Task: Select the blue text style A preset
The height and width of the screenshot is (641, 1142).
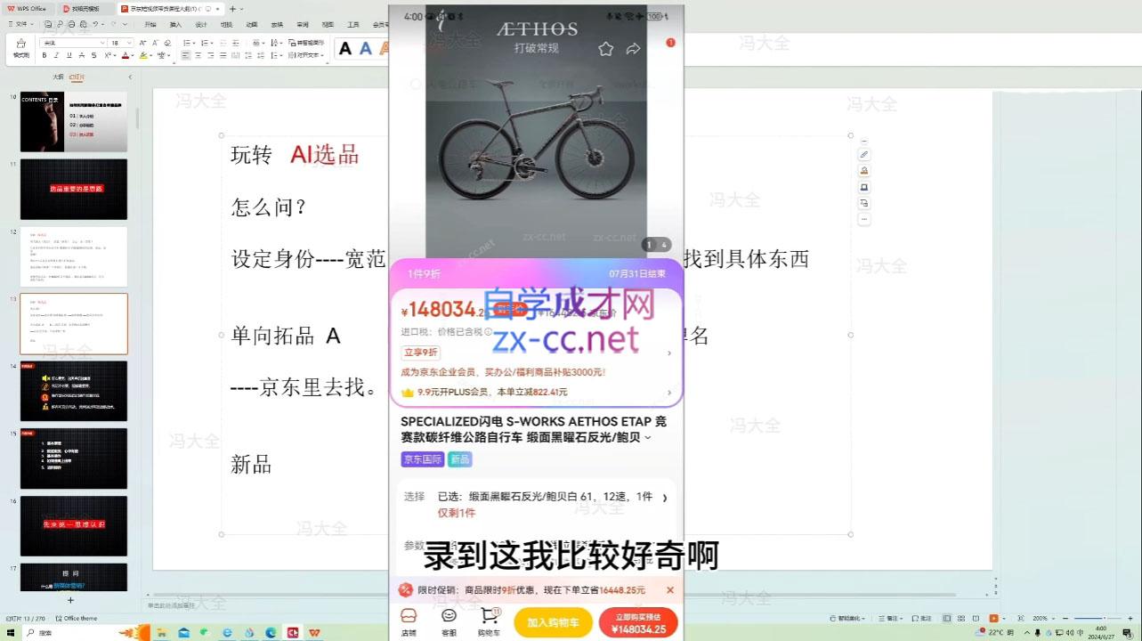Action: 365,48
